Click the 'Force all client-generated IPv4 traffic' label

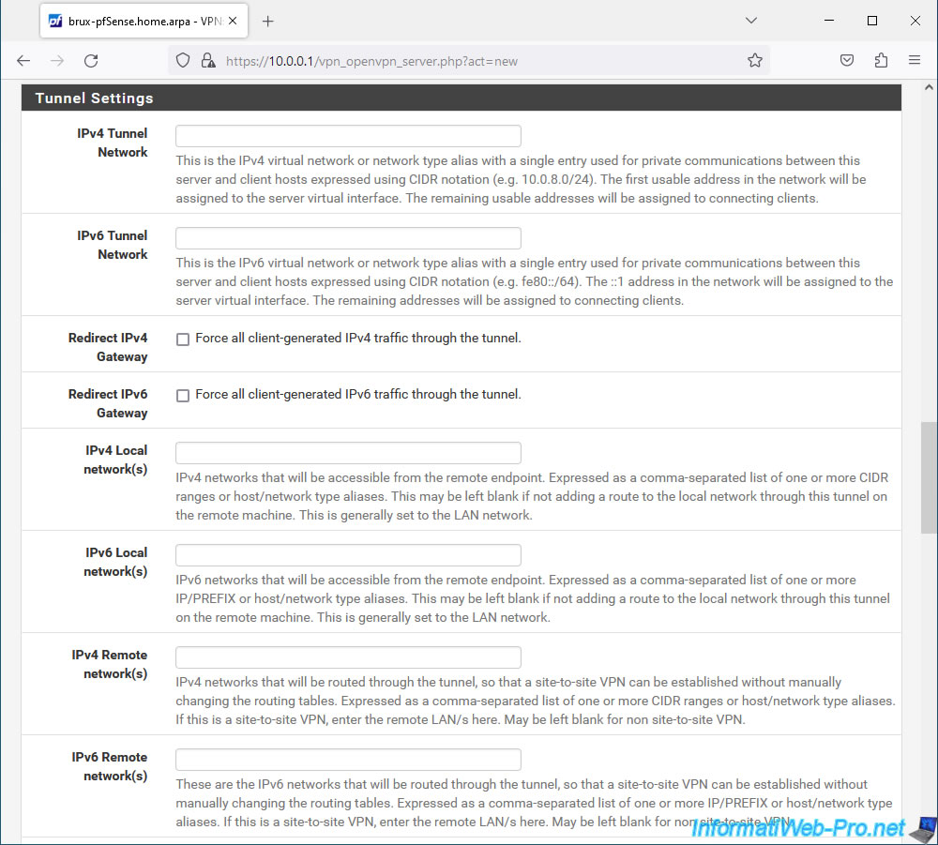coord(357,338)
